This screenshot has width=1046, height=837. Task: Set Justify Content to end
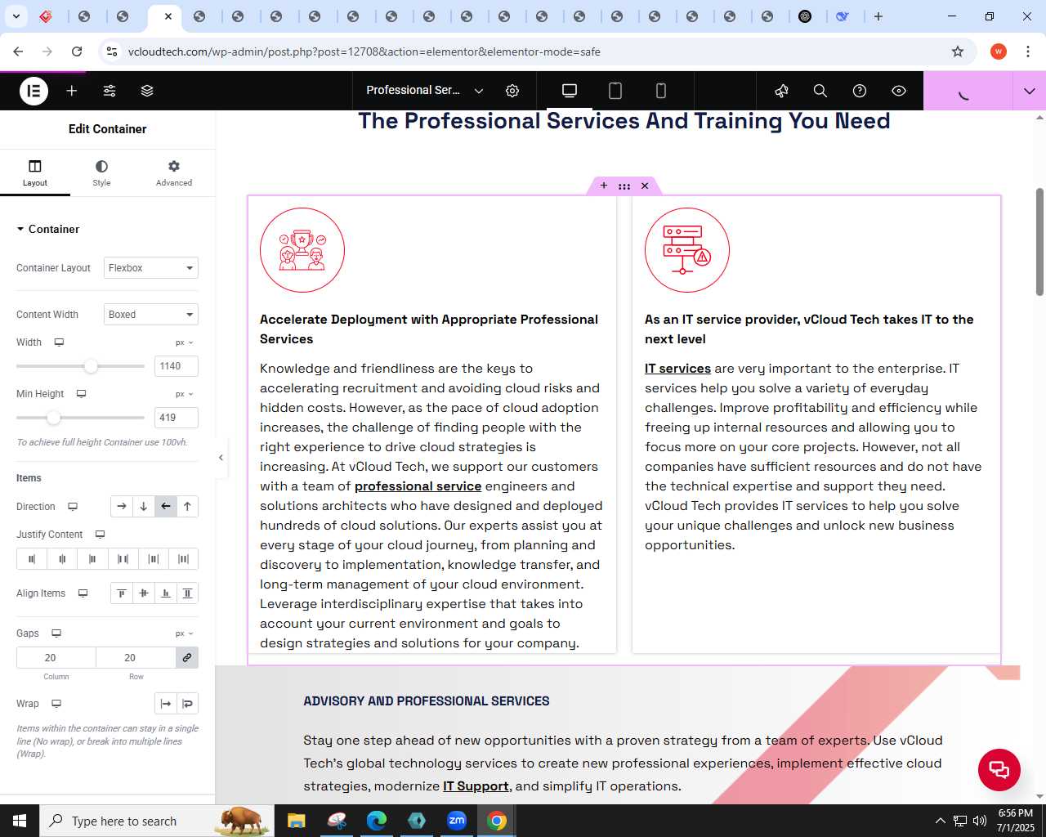[x=92, y=559]
